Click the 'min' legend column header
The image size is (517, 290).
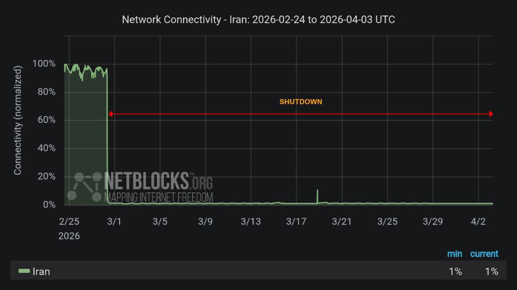(x=454, y=254)
